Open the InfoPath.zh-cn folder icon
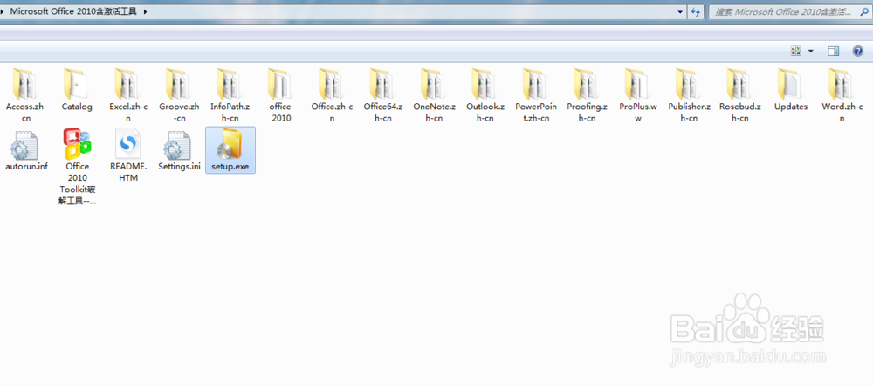 click(x=230, y=84)
